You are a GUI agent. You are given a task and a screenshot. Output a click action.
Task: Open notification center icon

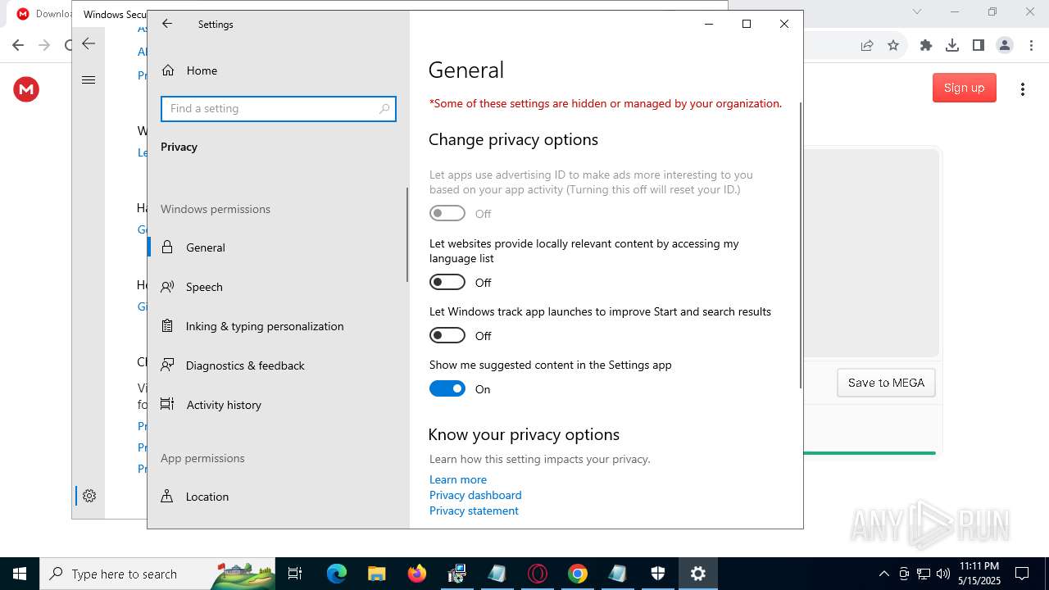[1022, 574]
